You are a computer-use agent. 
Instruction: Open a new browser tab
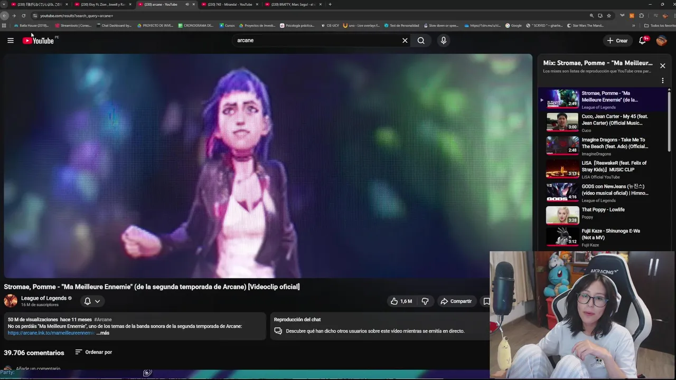[x=330, y=4]
